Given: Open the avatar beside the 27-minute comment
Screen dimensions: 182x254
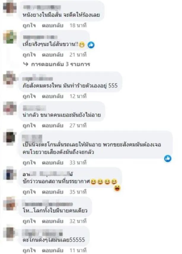Looking at the screenshot, I should pos(10,108).
